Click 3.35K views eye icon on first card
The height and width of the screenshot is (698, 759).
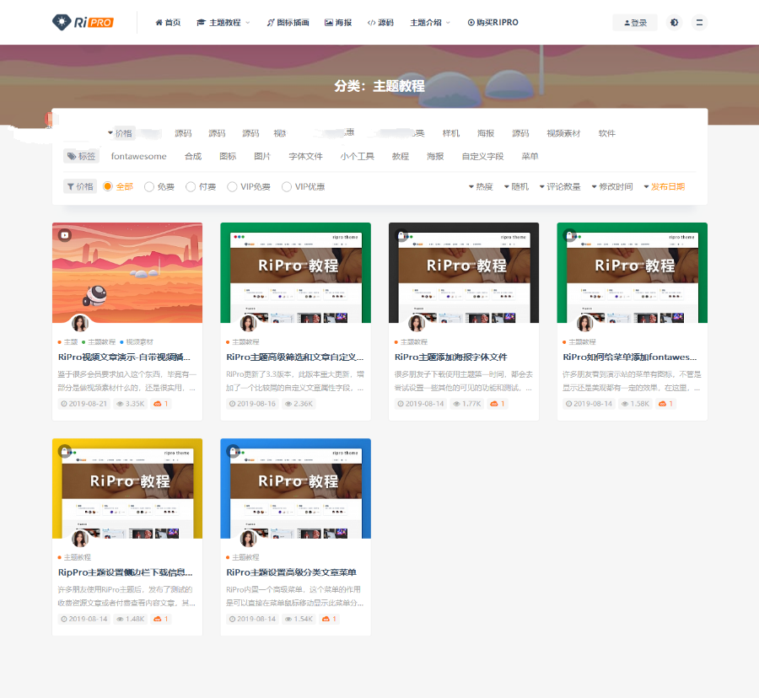(120, 404)
